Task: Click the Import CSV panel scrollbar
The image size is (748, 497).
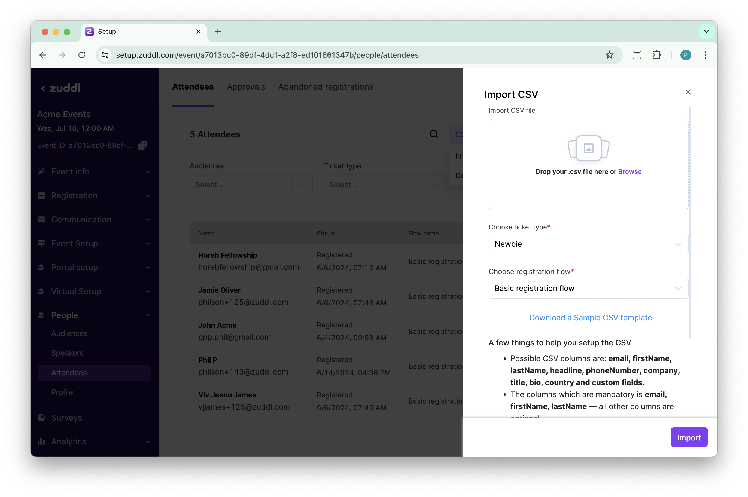Action: pos(690,222)
